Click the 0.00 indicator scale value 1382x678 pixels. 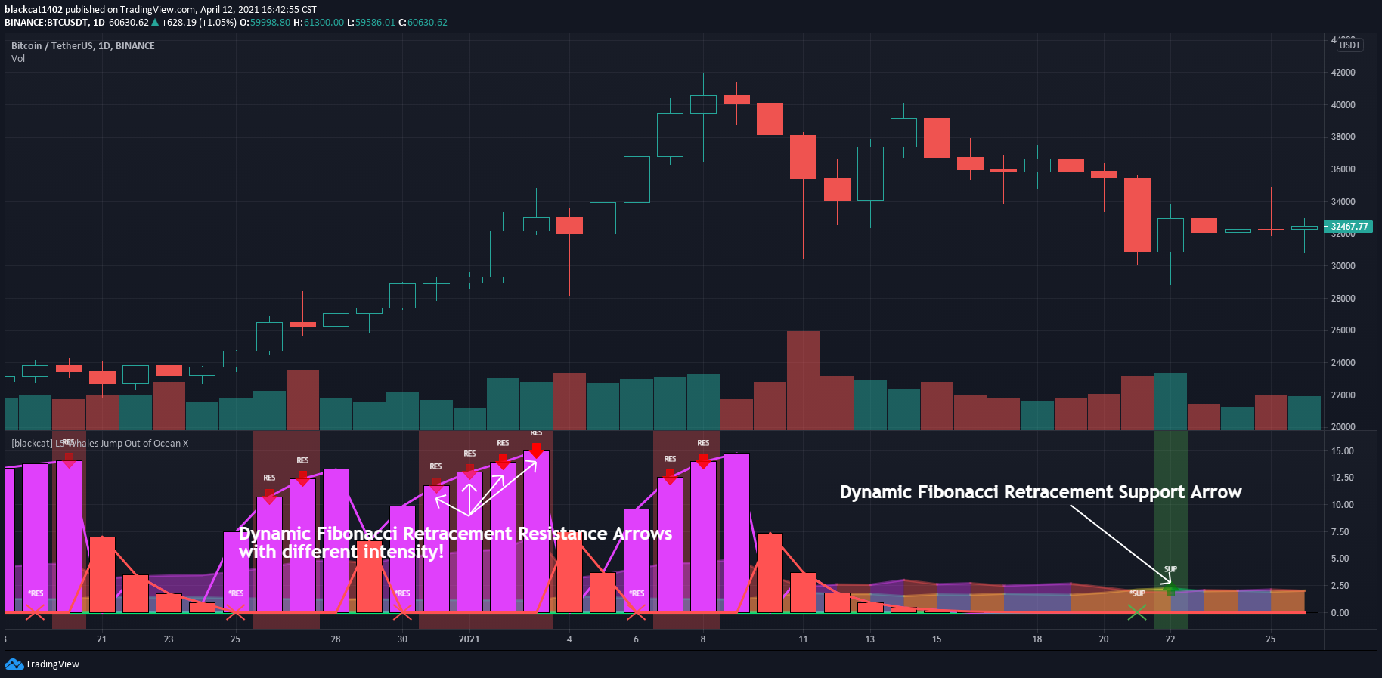[x=1340, y=613]
